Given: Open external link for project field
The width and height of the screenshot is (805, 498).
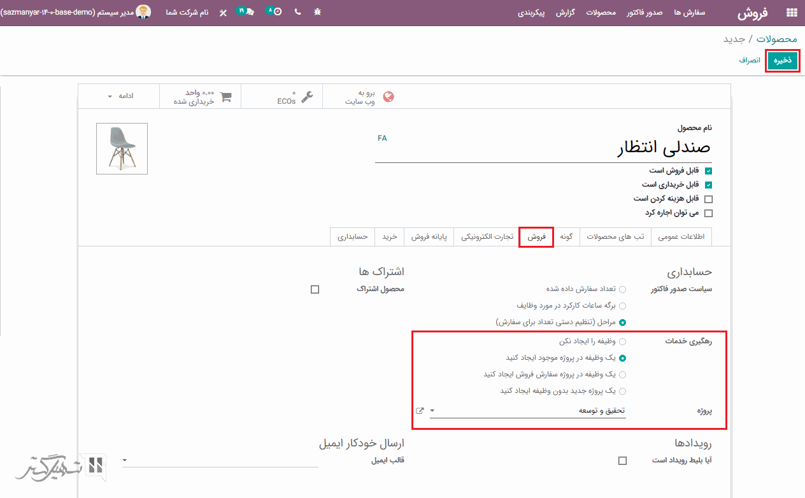Looking at the screenshot, I should pos(420,411).
